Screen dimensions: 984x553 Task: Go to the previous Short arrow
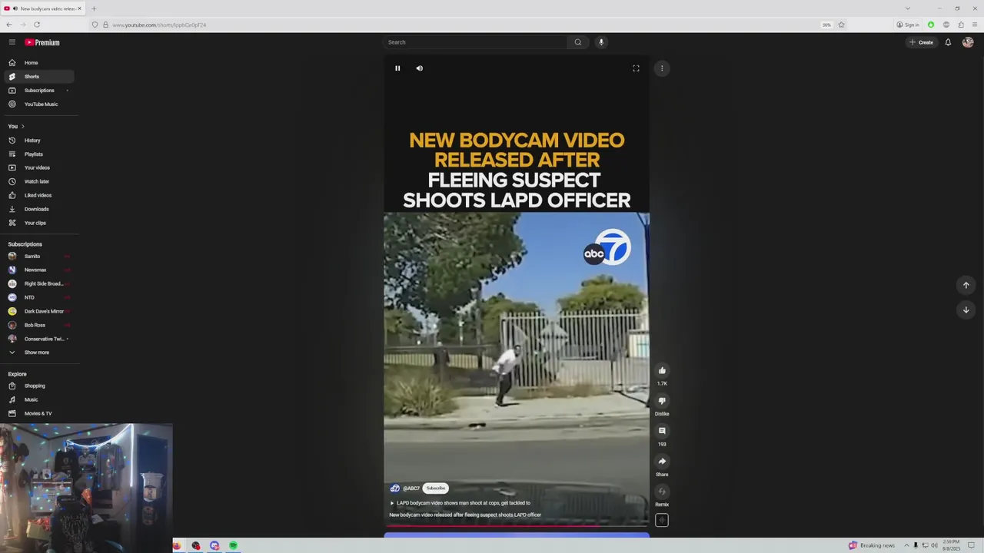tap(966, 285)
